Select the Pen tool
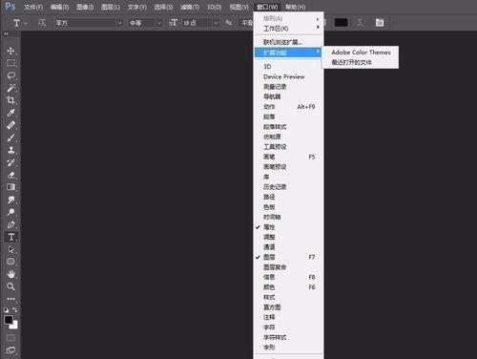Viewport: 477px width, 359px height. click(x=10, y=224)
